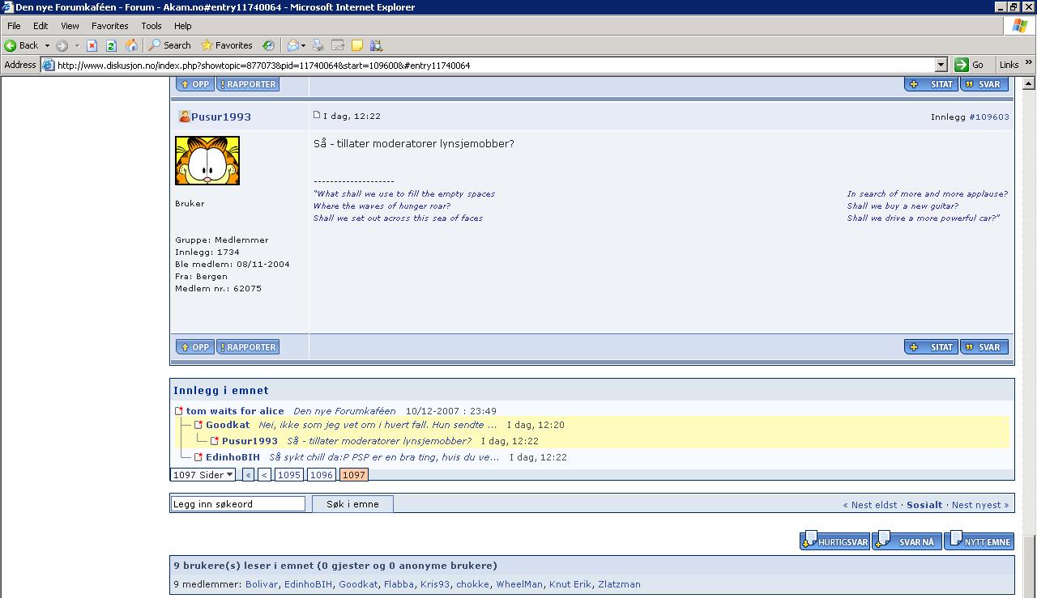The width and height of the screenshot is (1037, 598).
Task: Click the SVAR NÅ button
Action: pyautogui.click(x=907, y=541)
